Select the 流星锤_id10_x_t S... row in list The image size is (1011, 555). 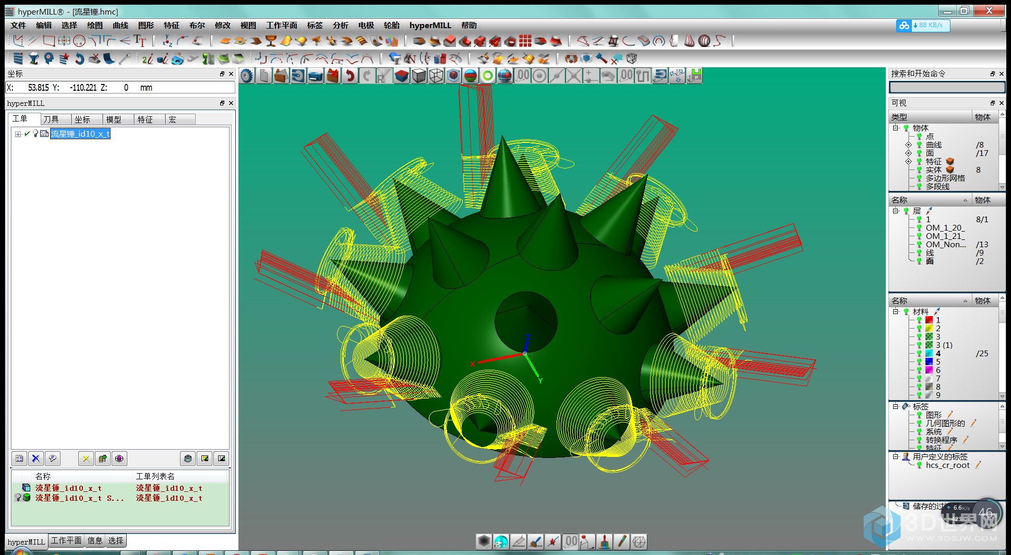120,499
